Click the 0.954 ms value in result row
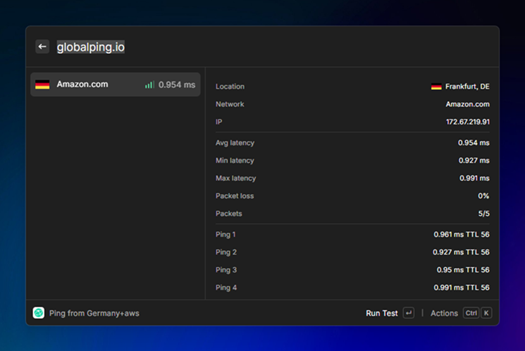The width and height of the screenshot is (525, 351). point(176,85)
